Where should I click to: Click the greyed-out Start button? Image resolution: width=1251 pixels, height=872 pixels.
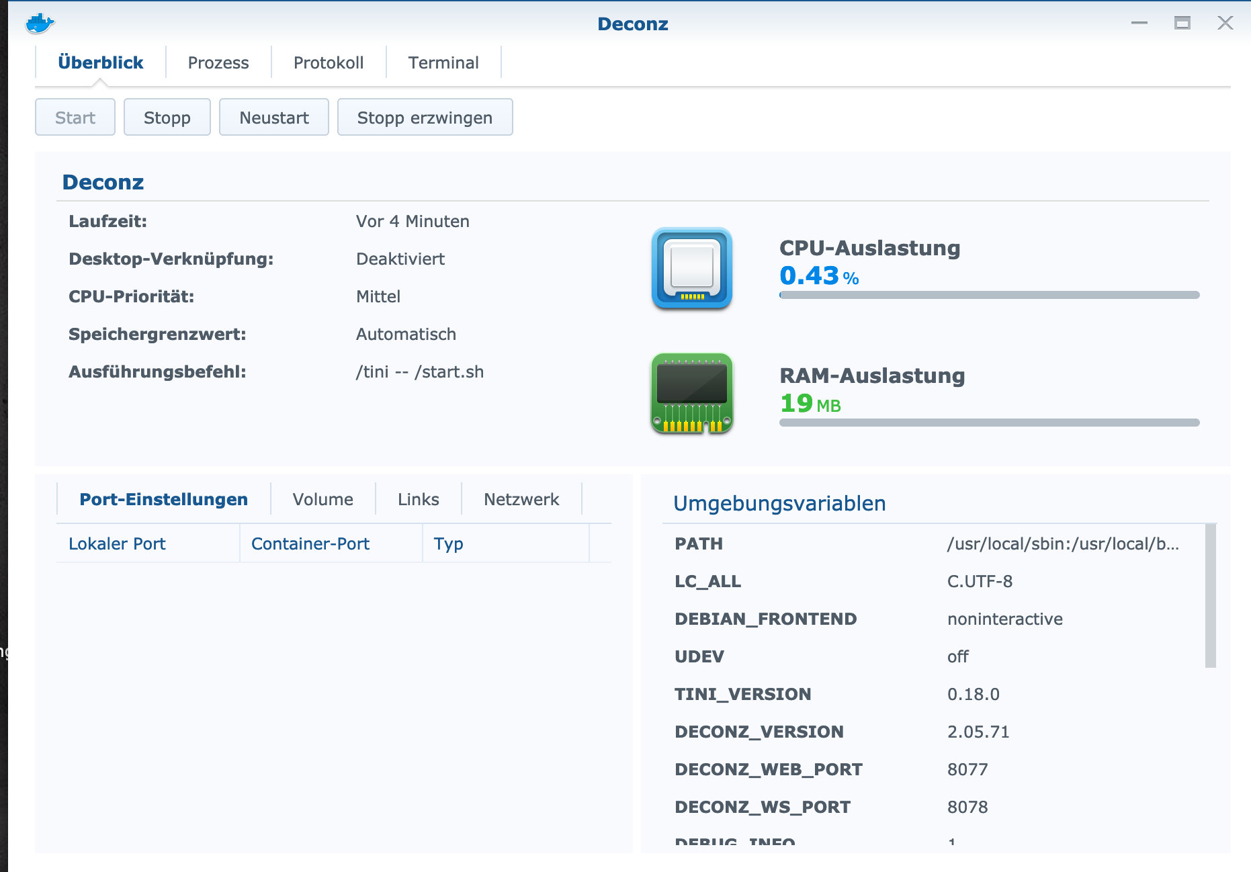pos(75,118)
